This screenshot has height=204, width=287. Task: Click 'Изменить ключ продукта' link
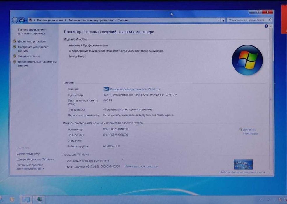click(141, 166)
